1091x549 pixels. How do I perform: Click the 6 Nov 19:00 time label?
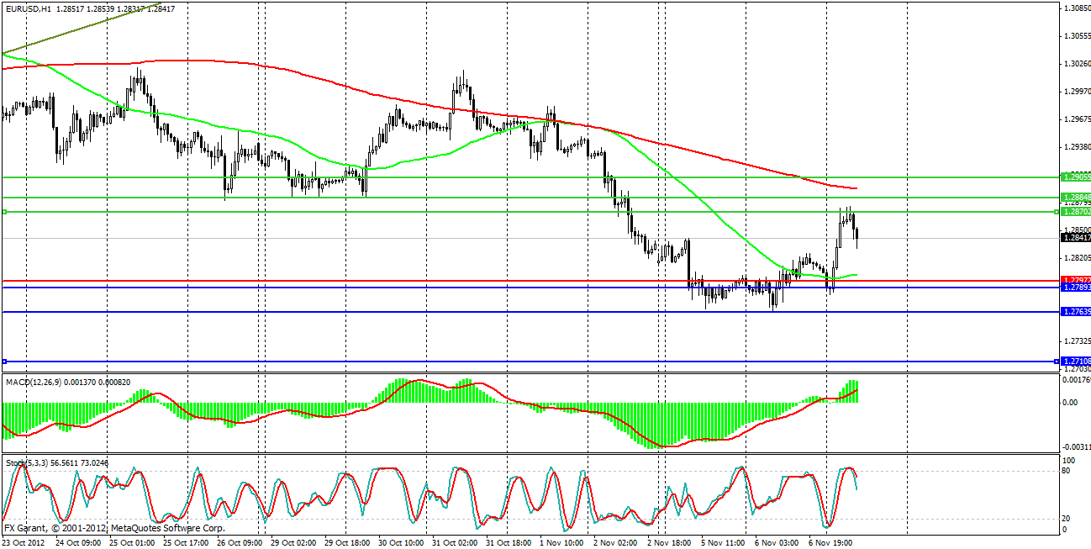pyautogui.click(x=834, y=542)
